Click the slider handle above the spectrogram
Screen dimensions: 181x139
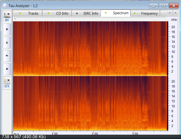(15, 18)
